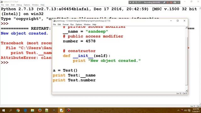Open the Python Shell Help menu
The image size is (201, 113).
tap(42, 5)
